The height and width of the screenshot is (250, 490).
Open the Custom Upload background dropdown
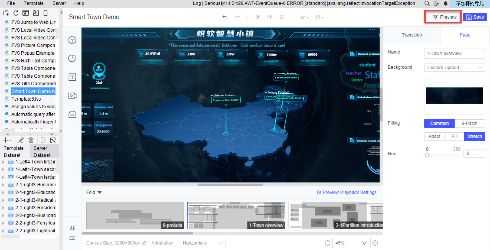tap(454, 67)
